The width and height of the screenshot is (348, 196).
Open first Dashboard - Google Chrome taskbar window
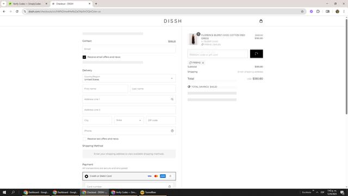click(x=36, y=192)
